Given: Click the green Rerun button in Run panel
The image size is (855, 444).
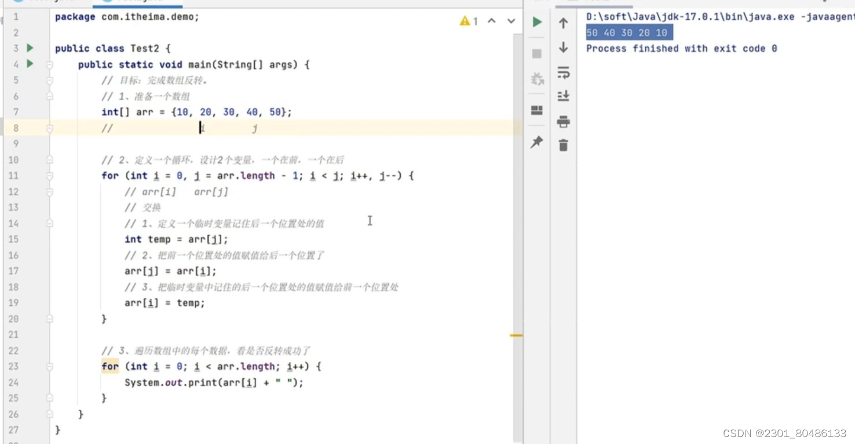Looking at the screenshot, I should [537, 22].
